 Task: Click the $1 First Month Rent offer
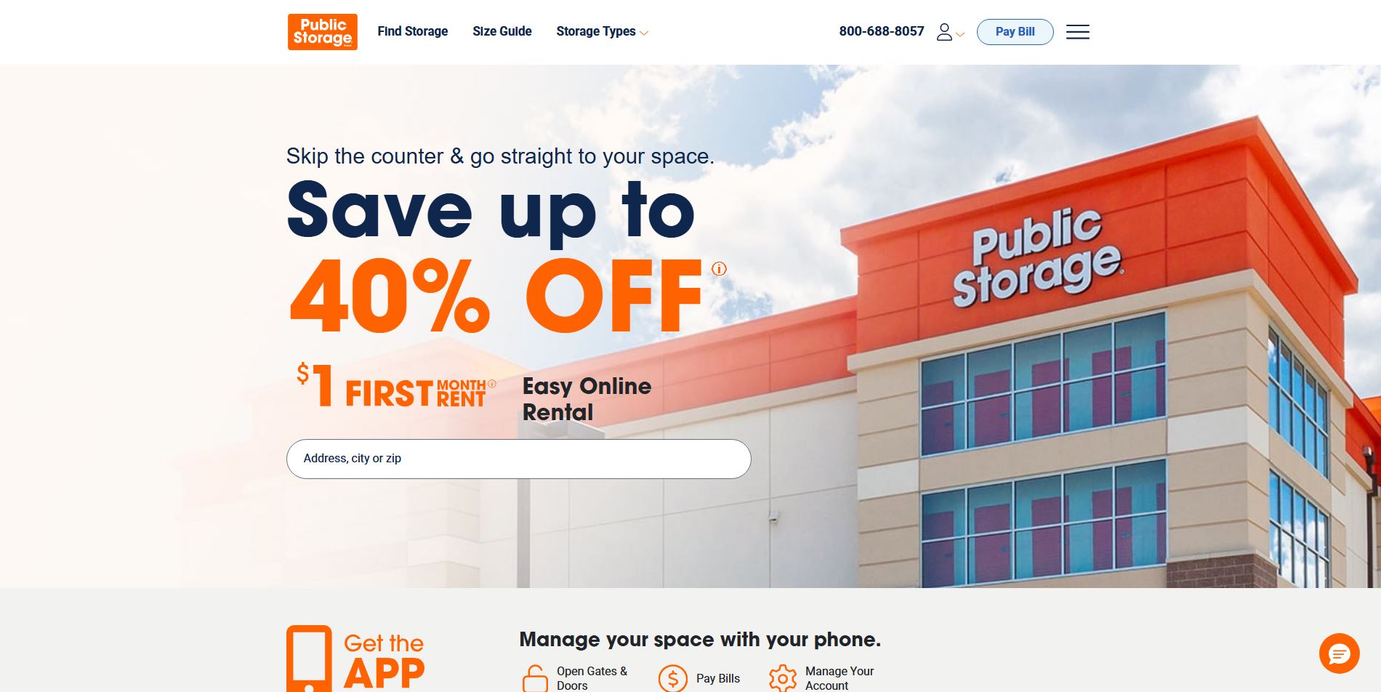(392, 385)
